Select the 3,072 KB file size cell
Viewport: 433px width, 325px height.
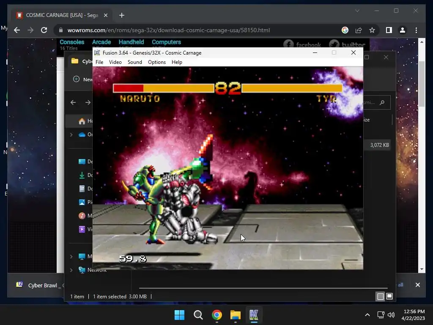379,145
